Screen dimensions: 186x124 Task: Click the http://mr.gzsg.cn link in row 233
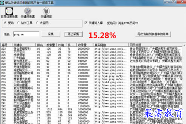point(110,79)
